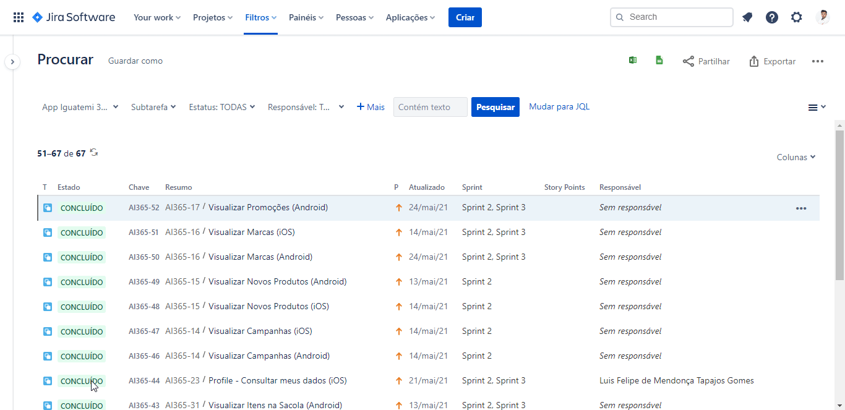Open more actions for the AI365-52 row

click(x=801, y=208)
